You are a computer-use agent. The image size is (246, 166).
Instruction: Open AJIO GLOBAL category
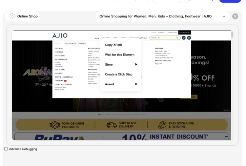click(x=60, y=70)
